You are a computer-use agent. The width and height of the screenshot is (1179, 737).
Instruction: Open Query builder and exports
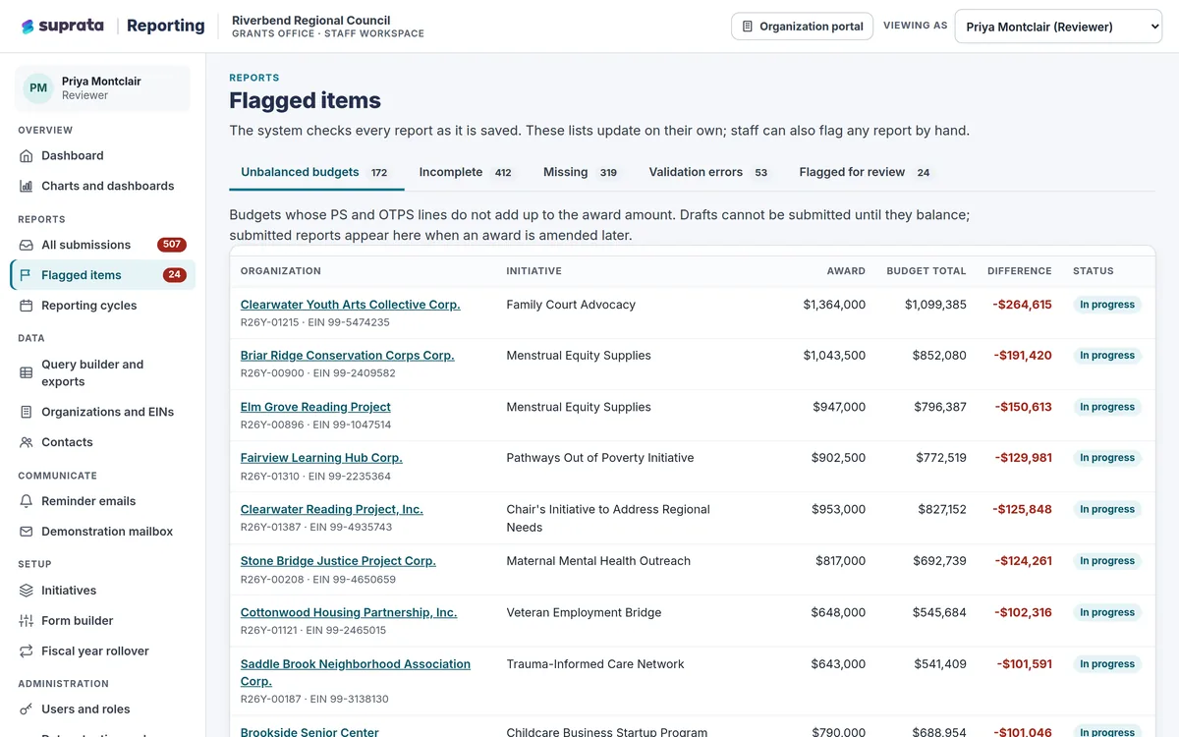tap(102, 372)
